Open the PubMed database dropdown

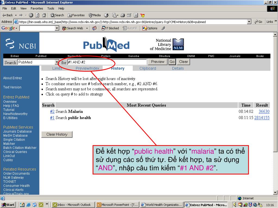[x=57, y=62]
